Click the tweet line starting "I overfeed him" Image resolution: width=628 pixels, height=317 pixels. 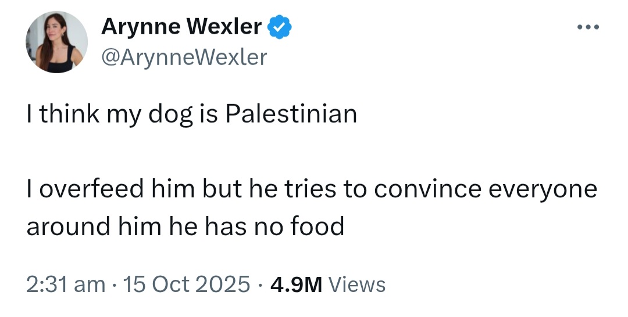click(x=312, y=190)
